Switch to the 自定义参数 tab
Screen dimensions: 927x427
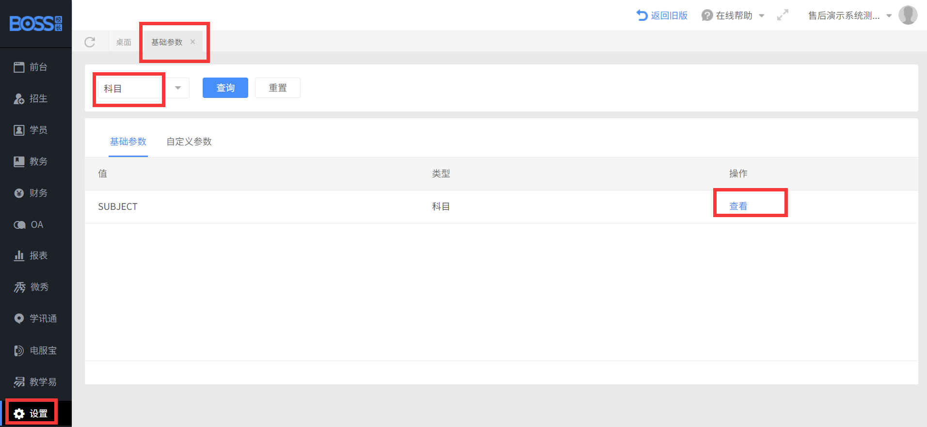tap(189, 142)
